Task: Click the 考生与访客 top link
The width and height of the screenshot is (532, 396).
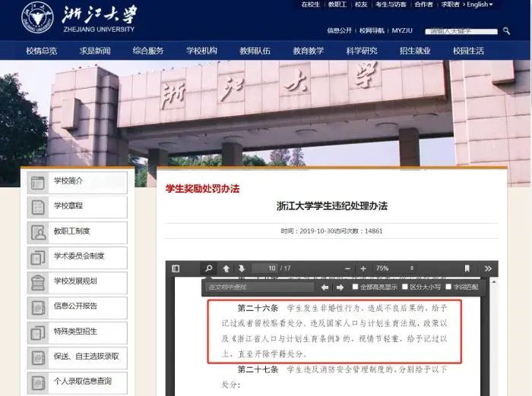Action: [x=391, y=5]
